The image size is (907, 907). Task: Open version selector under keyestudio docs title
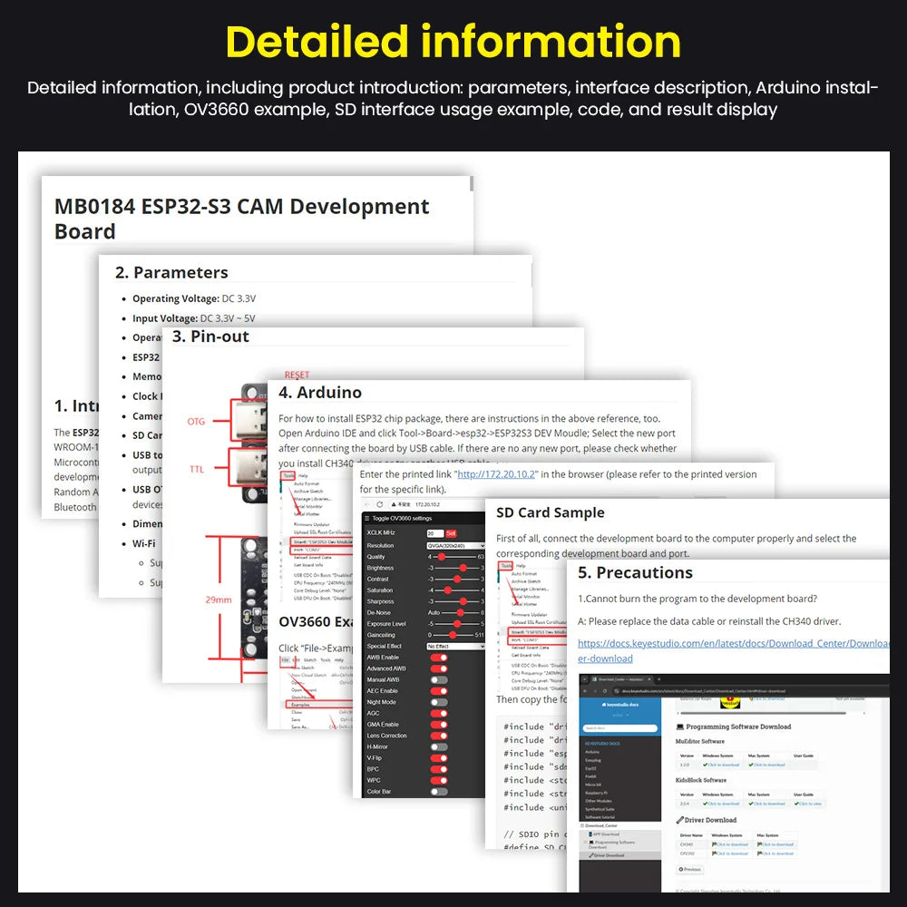620,715
